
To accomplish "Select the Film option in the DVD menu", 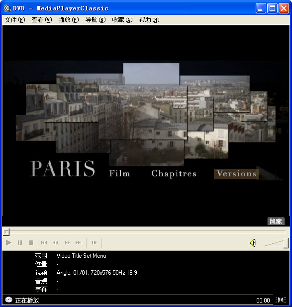I will coord(119,173).
